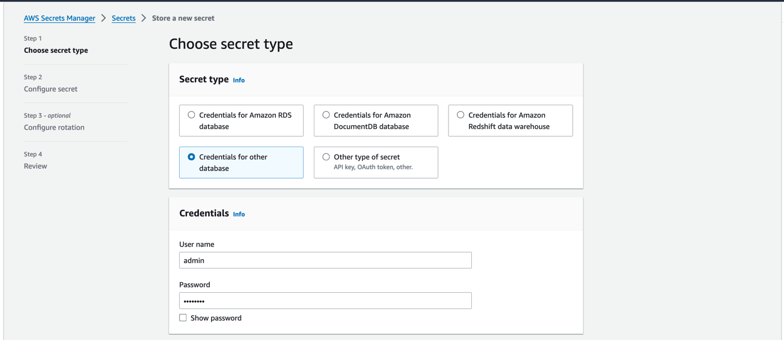Viewport: 784px width, 340px height.
Task: Click the Password input field
Action: [x=325, y=300]
